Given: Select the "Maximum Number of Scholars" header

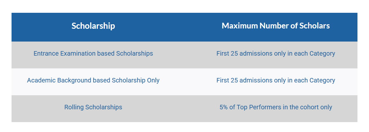Looking at the screenshot, I should coord(275,26).
